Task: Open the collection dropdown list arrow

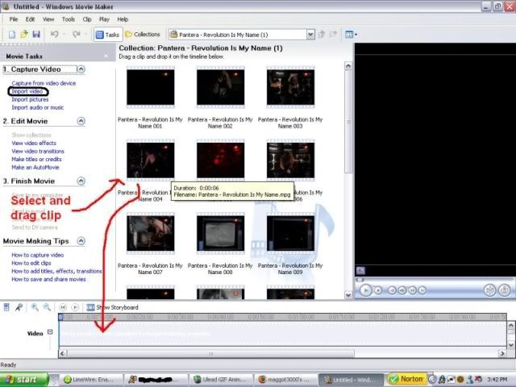Action: point(310,35)
